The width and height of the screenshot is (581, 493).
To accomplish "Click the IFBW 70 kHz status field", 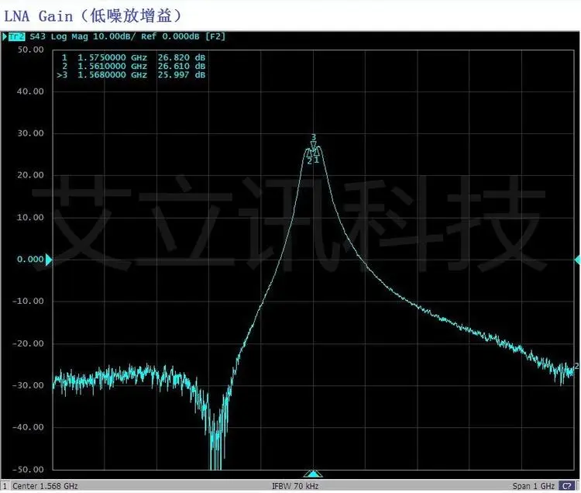I will tap(295, 485).
